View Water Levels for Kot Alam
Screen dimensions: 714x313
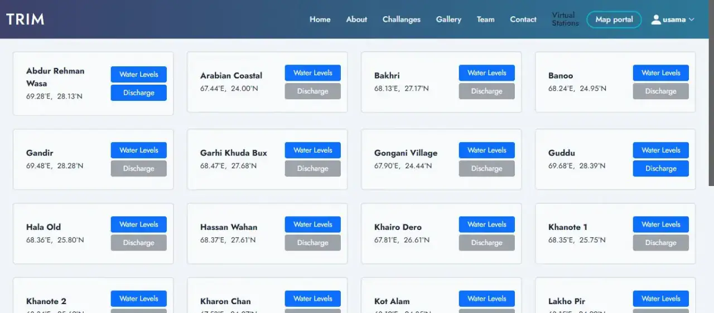pos(487,299)
